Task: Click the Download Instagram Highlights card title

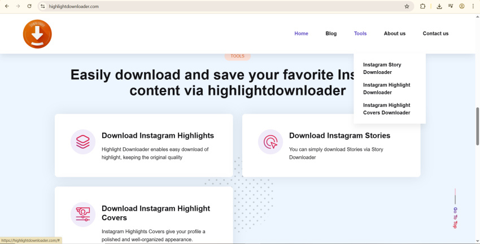Action: pyautogui.click(x=158, y=136)
